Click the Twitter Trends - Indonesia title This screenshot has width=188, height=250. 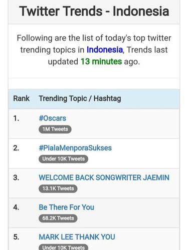94,11
